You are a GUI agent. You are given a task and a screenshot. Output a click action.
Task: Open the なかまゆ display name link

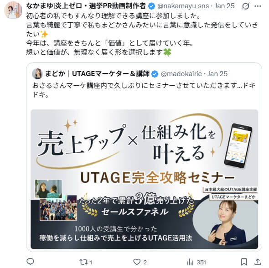pyautogui.click(x=86, y=6)
